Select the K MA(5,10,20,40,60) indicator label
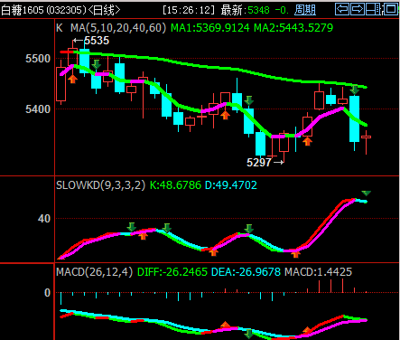This screenshot has width=400, height=340. (111, 28)
